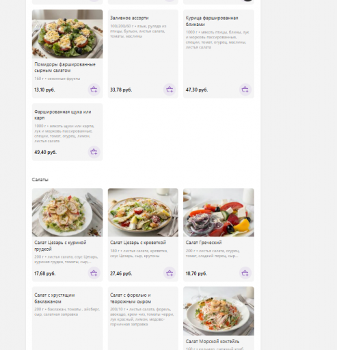
Task: Open Салат с форелью и творожным сыром
Action: [131, 298]
